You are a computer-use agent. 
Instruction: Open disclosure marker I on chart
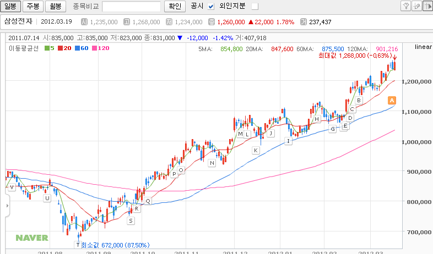[288, 141]
